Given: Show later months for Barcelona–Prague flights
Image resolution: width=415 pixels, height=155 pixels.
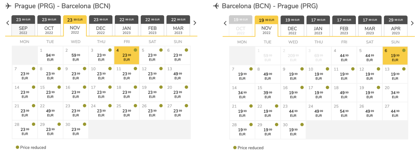Looking at the screenshot, I should [412, 23].
